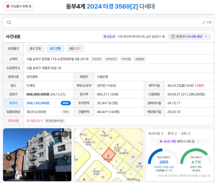Switch to the 통계 tab
This screenshot has width=215, height=183.
click(x=170, y=133)
